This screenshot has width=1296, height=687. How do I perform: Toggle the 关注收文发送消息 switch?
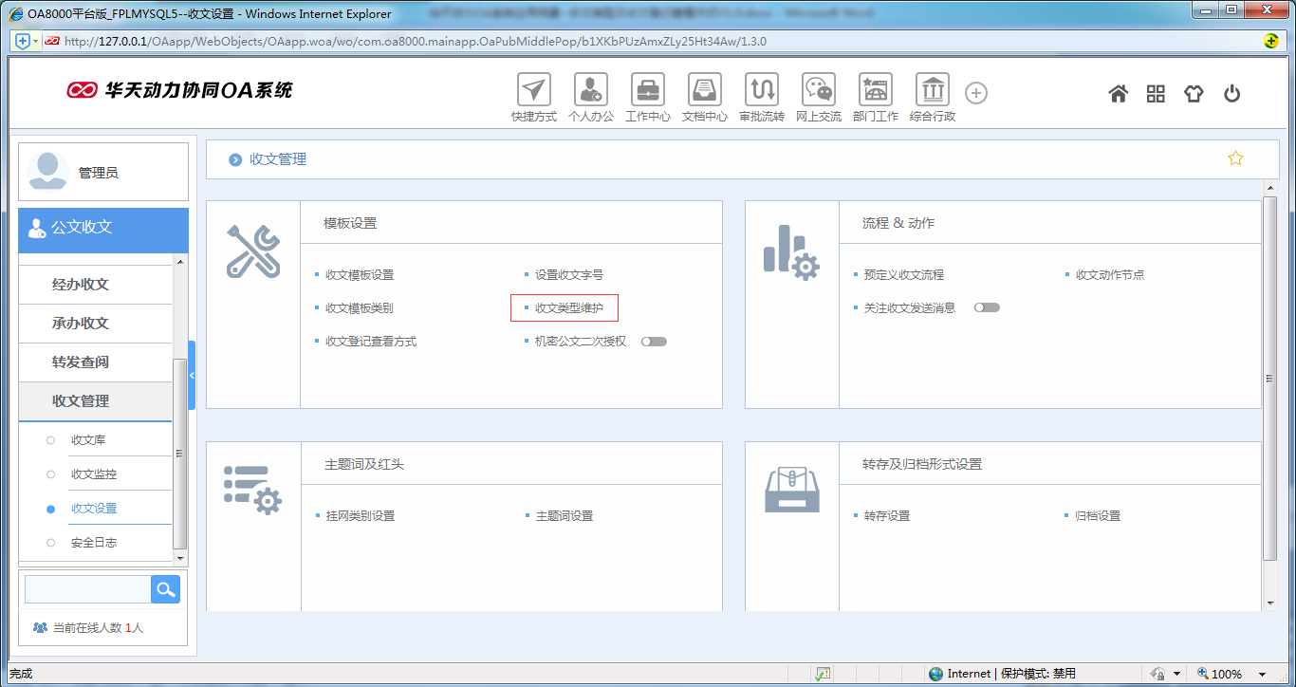985,306
